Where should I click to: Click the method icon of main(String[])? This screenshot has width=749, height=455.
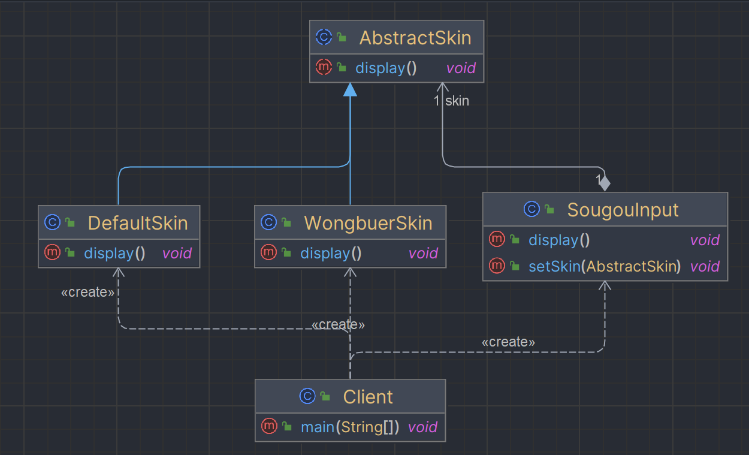269,427
